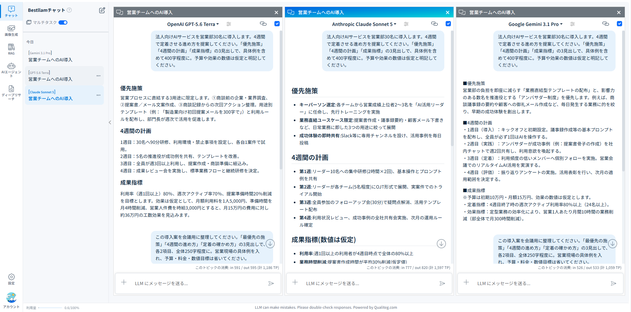The height and width of the screenshot is (312, 631).
Task: Start a new chat with the compose icon
Action: (102, 10)
